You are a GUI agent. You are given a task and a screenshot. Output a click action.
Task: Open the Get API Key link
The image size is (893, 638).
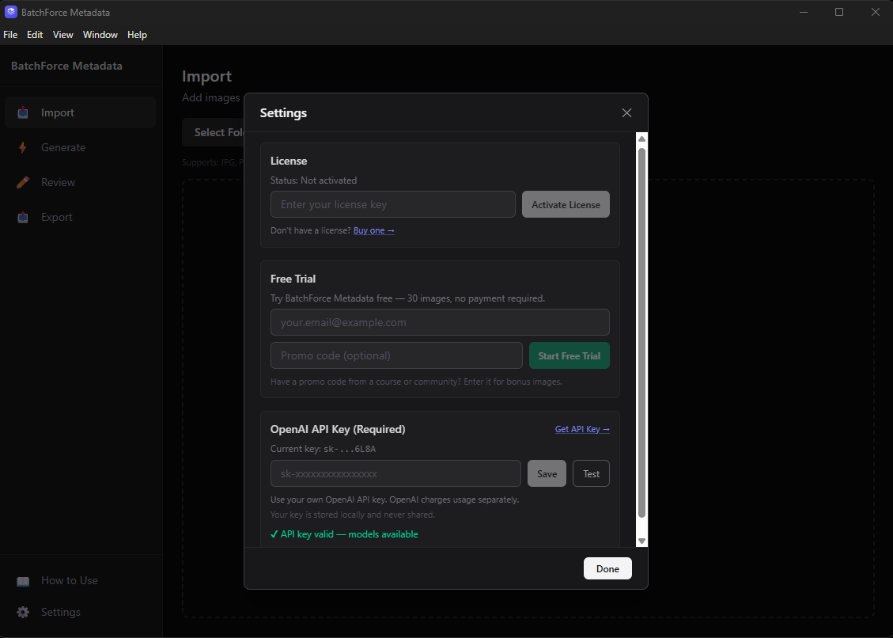tap(582, 428)
